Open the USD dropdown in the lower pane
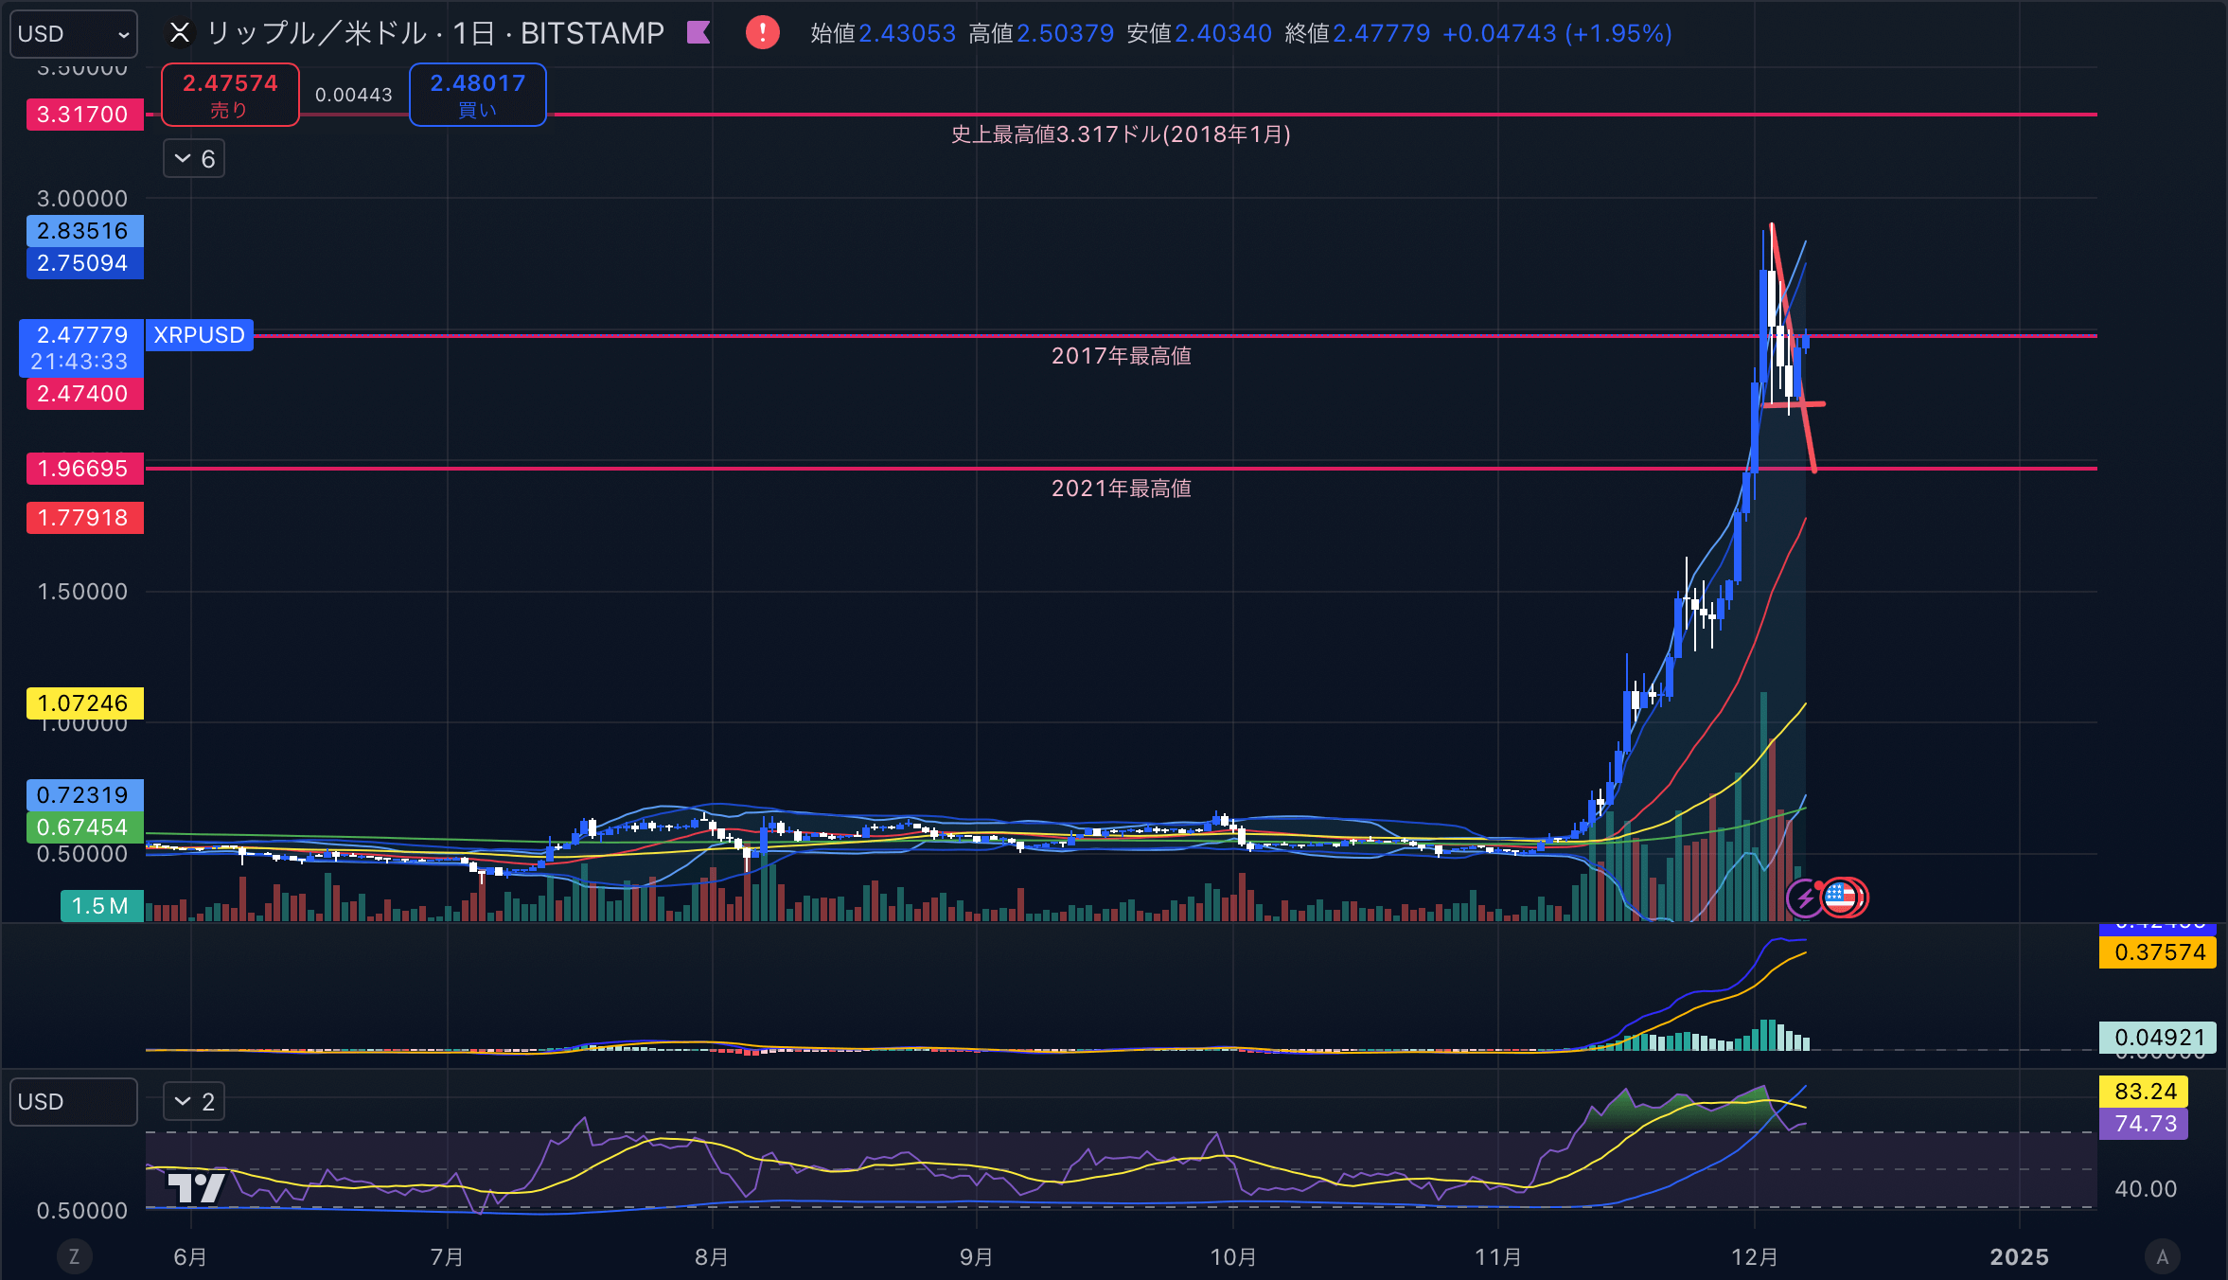The image size is (2228, 1280). [x=73, y=1102]
